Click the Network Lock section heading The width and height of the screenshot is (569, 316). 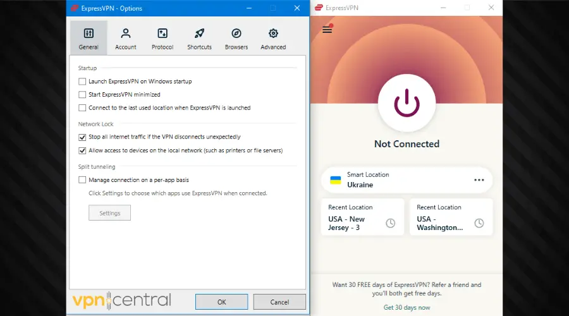(96, 124)
